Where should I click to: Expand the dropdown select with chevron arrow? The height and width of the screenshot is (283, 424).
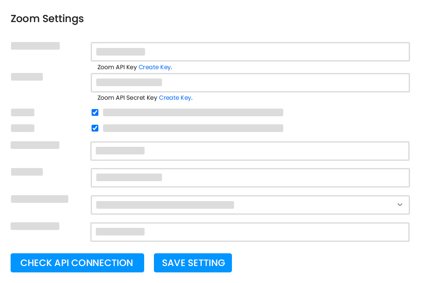250,205
